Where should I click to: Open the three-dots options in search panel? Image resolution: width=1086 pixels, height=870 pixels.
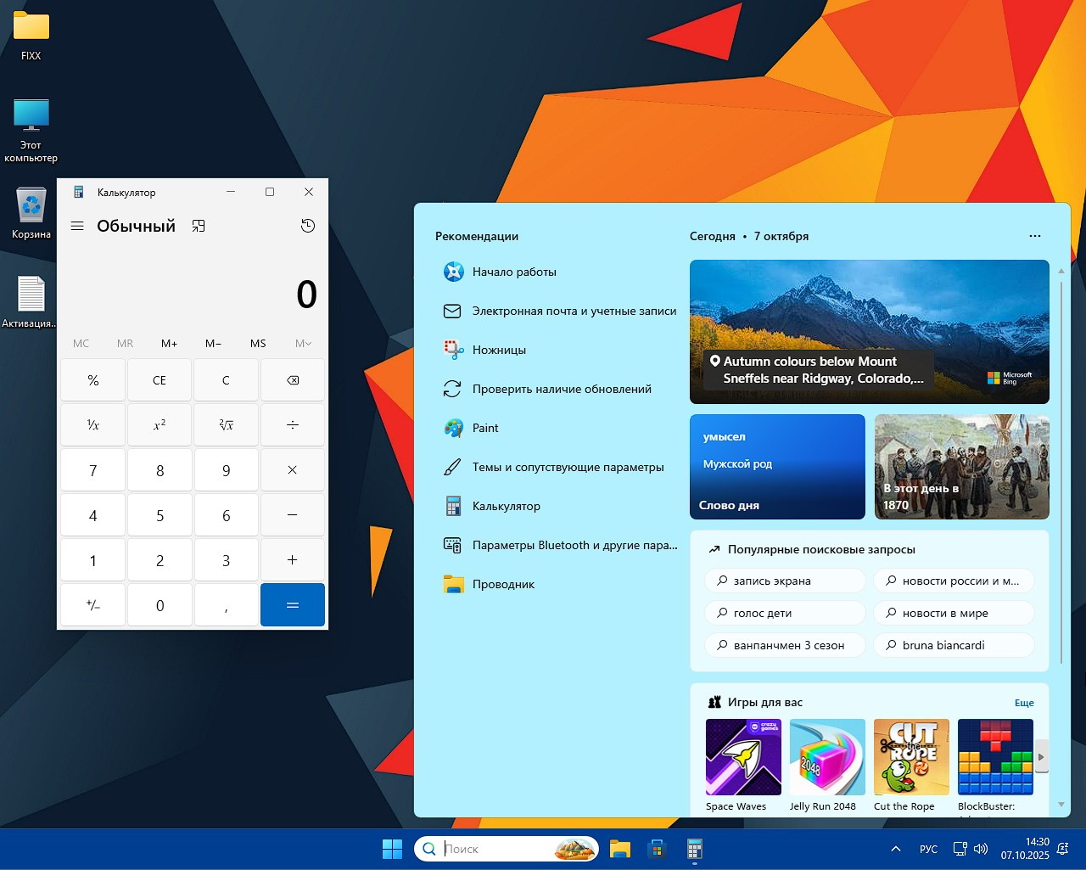(x=1034, y=236)
